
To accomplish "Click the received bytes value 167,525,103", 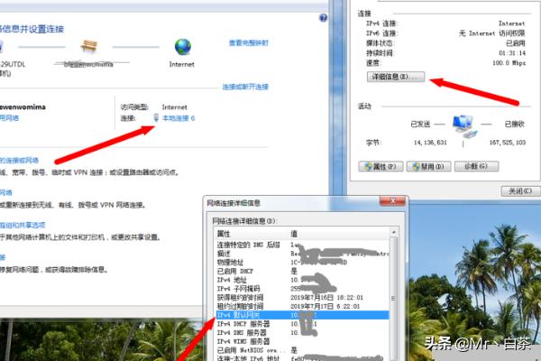I will point(508,143).
